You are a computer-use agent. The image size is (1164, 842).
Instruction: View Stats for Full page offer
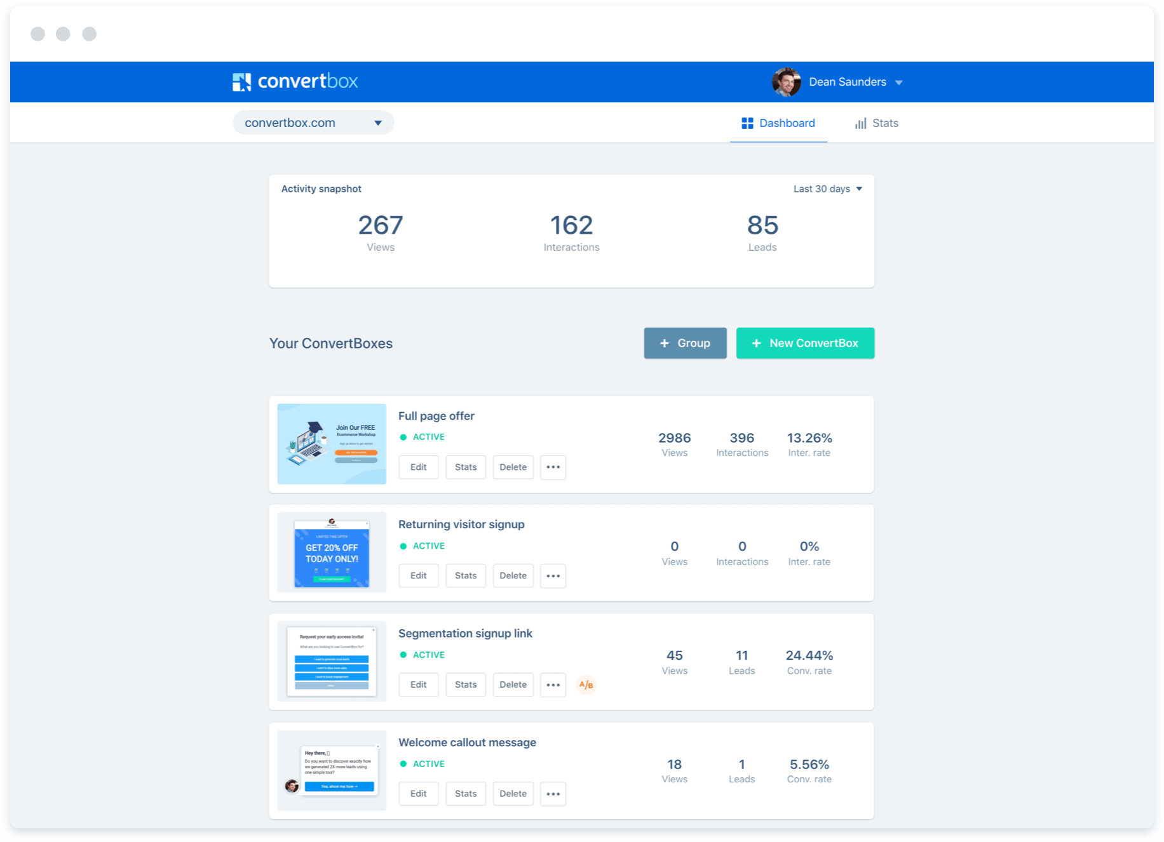coord(466,467)
